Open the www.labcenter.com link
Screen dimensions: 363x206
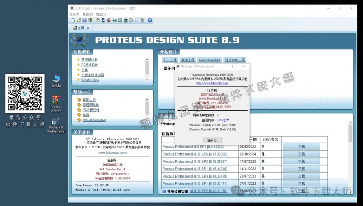pyautogui.click(x=112, y=153)
